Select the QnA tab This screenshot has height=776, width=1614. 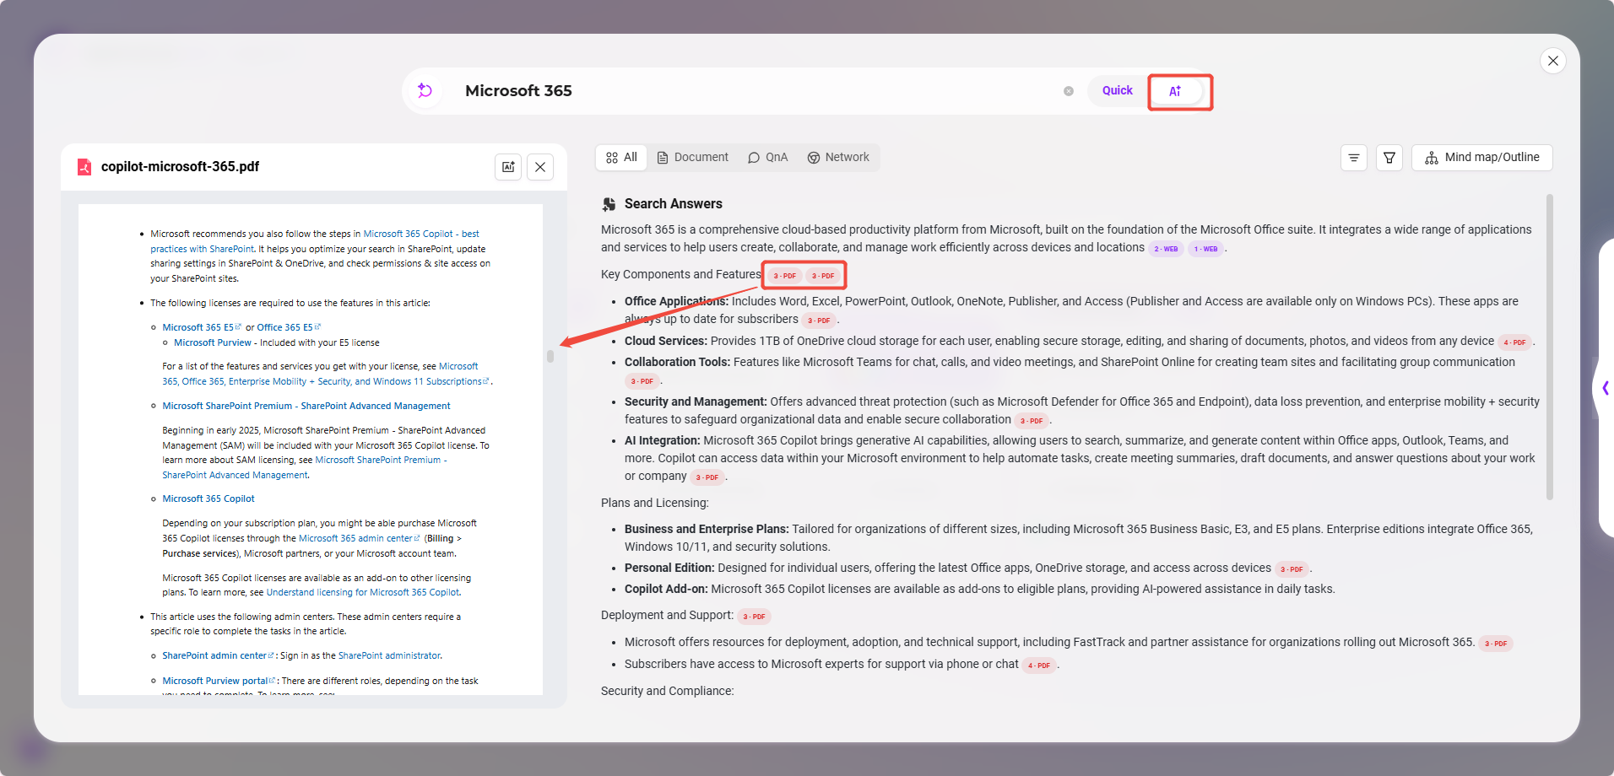767,158
